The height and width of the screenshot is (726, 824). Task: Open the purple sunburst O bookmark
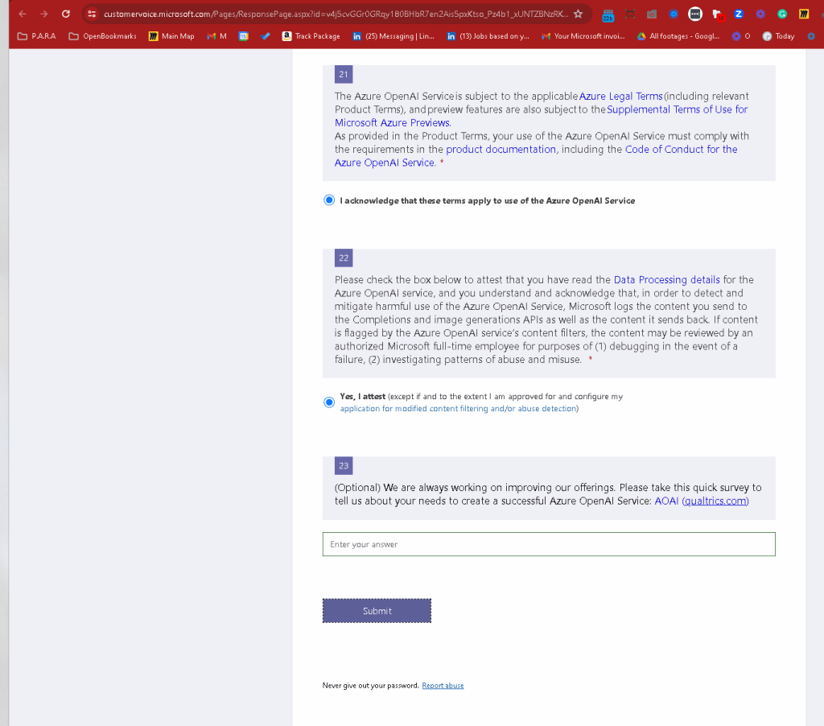(741, 36)
